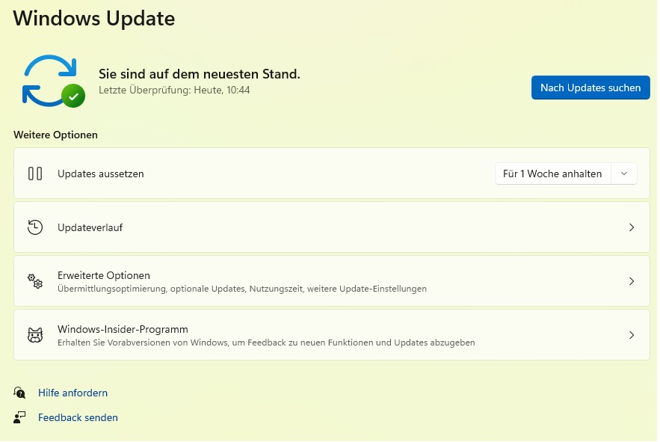Click the history clock icon for Updateverlauf
This screenshot has height=442, width=660.
click(35, 227)
